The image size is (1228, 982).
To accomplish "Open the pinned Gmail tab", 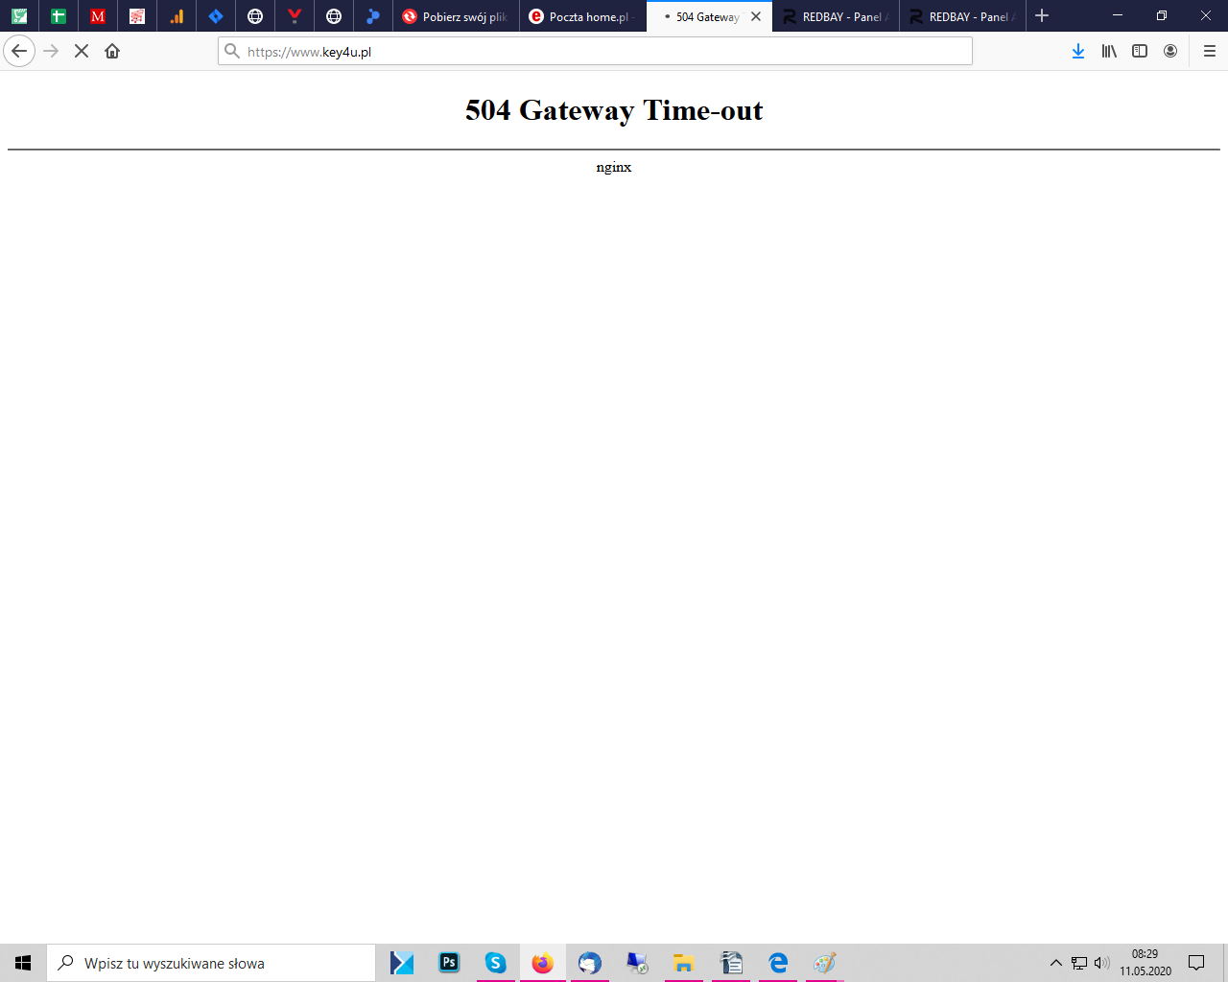I will coord(98,16).
